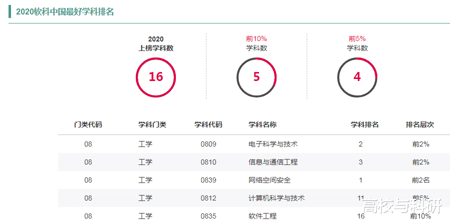The height and width of the screenshot is (224, 450).
Task: Click rank 3 in 信息与通信工程 row
Action: pyautogui.click(x=360, y=162)
